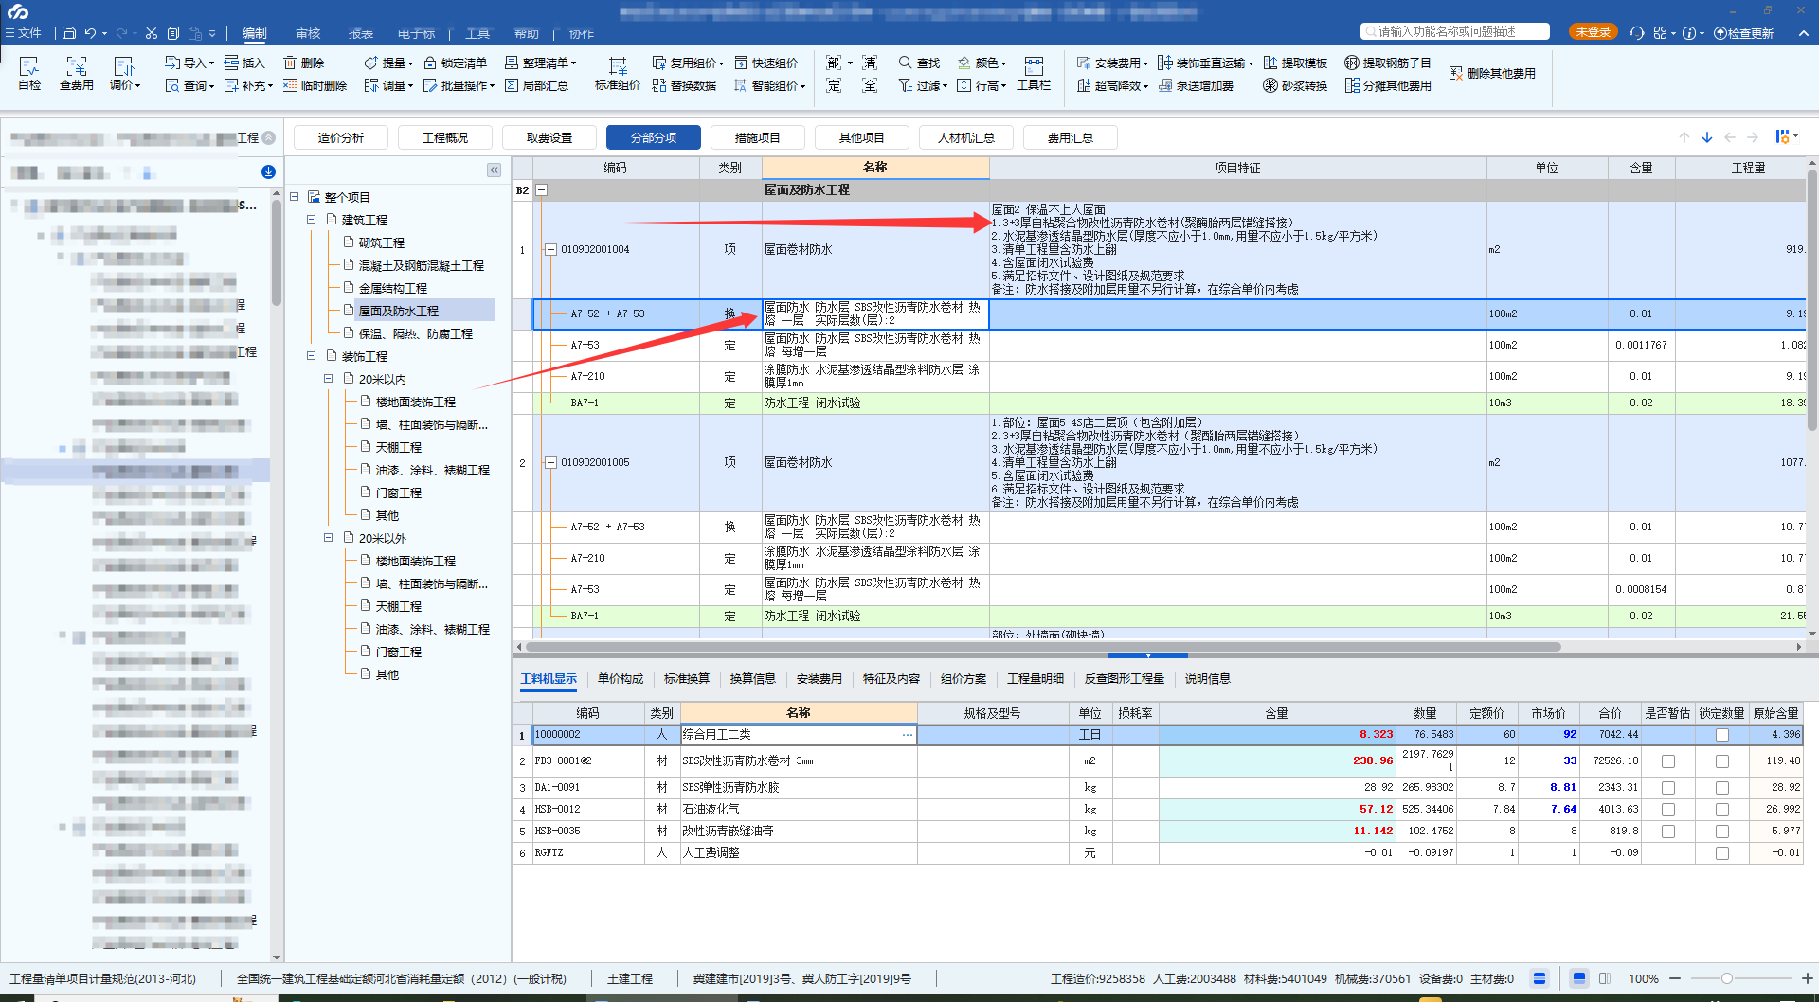Click the 提取模板 extract template tool
The image size is (1819, 1002).
coord(1295,63)
